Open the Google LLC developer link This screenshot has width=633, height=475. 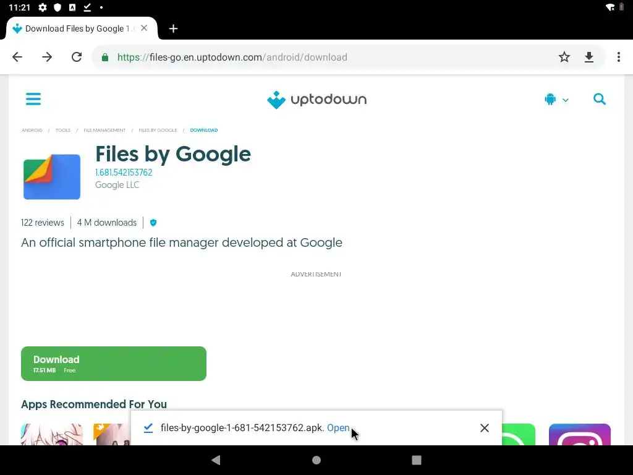117,185
